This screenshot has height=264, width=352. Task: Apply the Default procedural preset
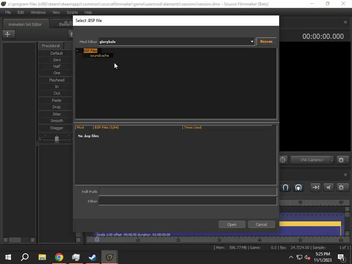click(56, 53)
